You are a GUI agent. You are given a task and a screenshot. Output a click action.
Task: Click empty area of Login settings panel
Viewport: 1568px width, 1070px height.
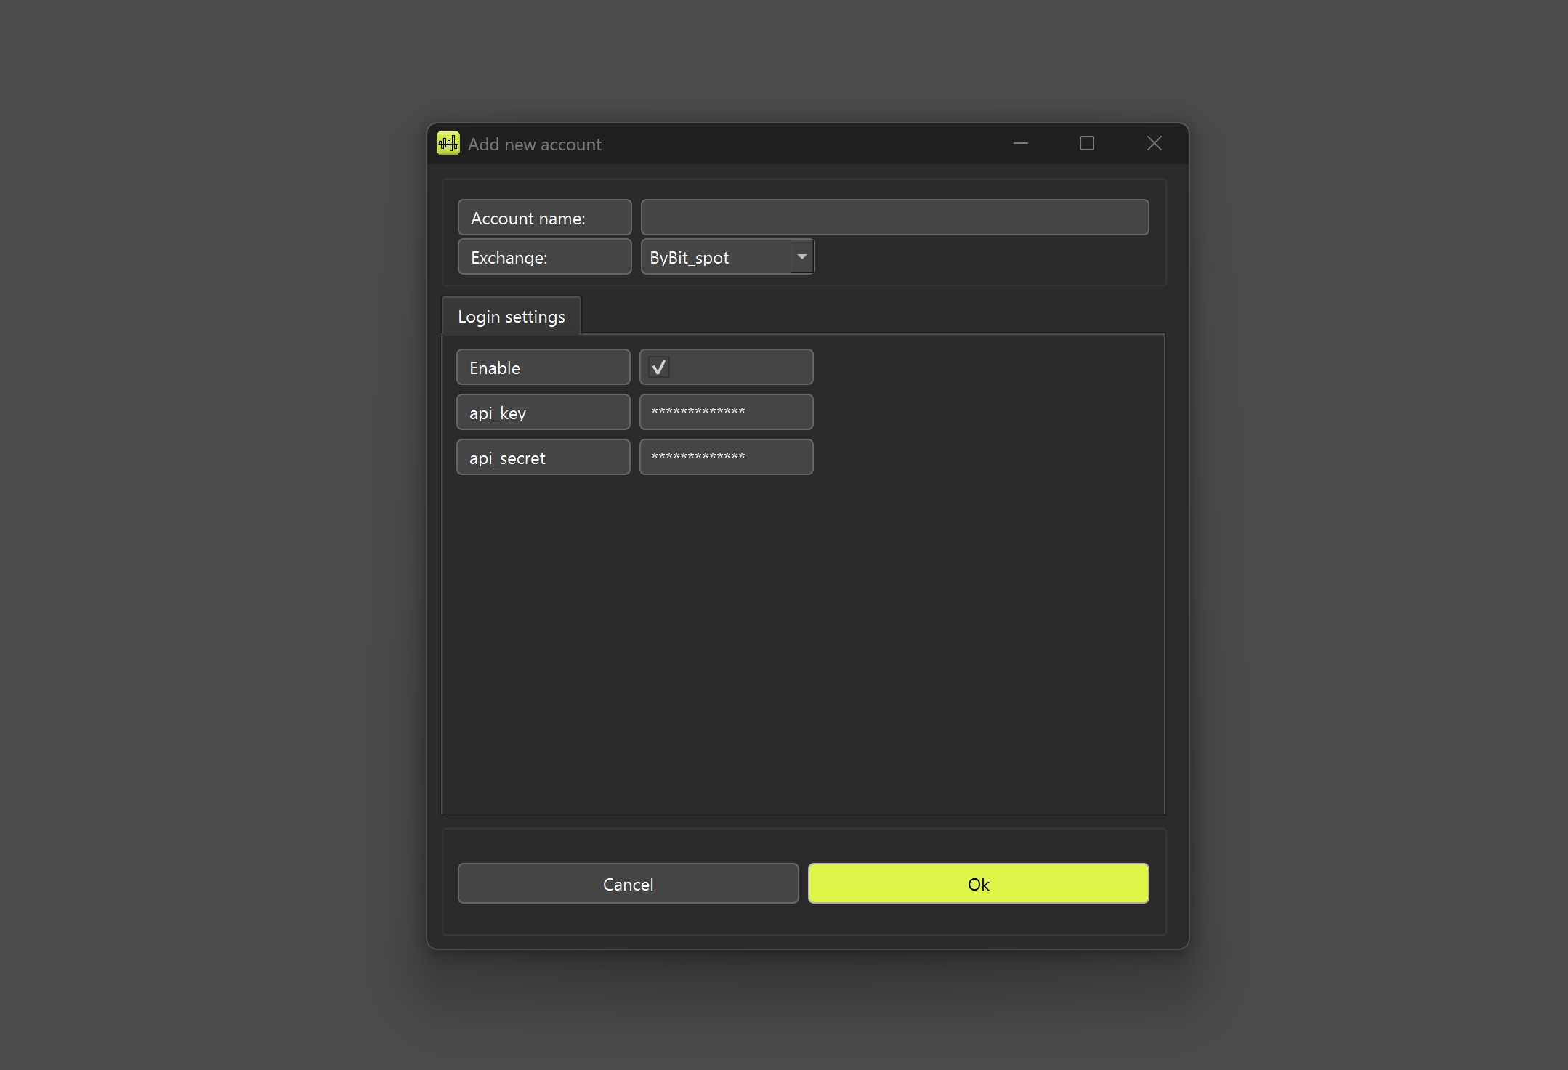point(802,639)
